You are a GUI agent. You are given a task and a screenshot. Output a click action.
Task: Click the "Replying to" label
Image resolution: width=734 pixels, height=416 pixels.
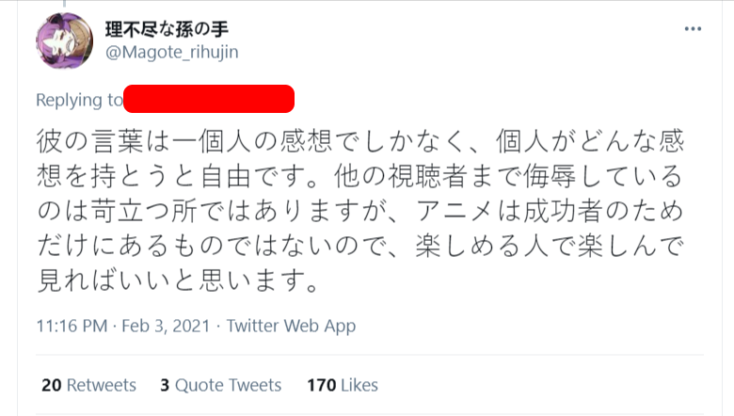[x=79, y=100]
